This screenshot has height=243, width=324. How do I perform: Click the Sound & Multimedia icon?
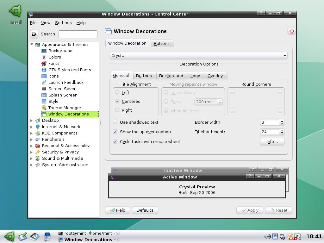click(x=38, y=159)
